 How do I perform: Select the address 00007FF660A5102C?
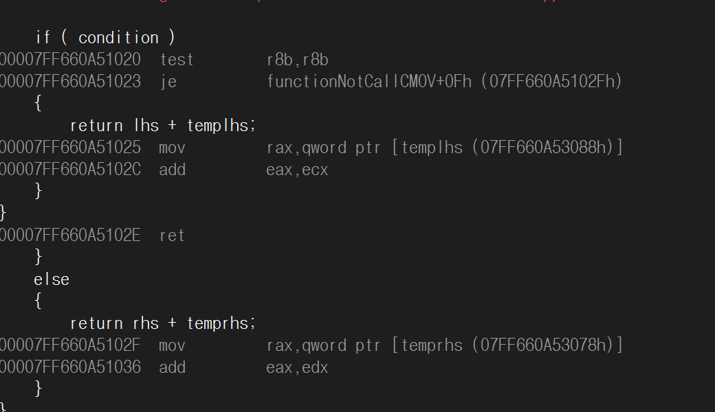[70, 170]
